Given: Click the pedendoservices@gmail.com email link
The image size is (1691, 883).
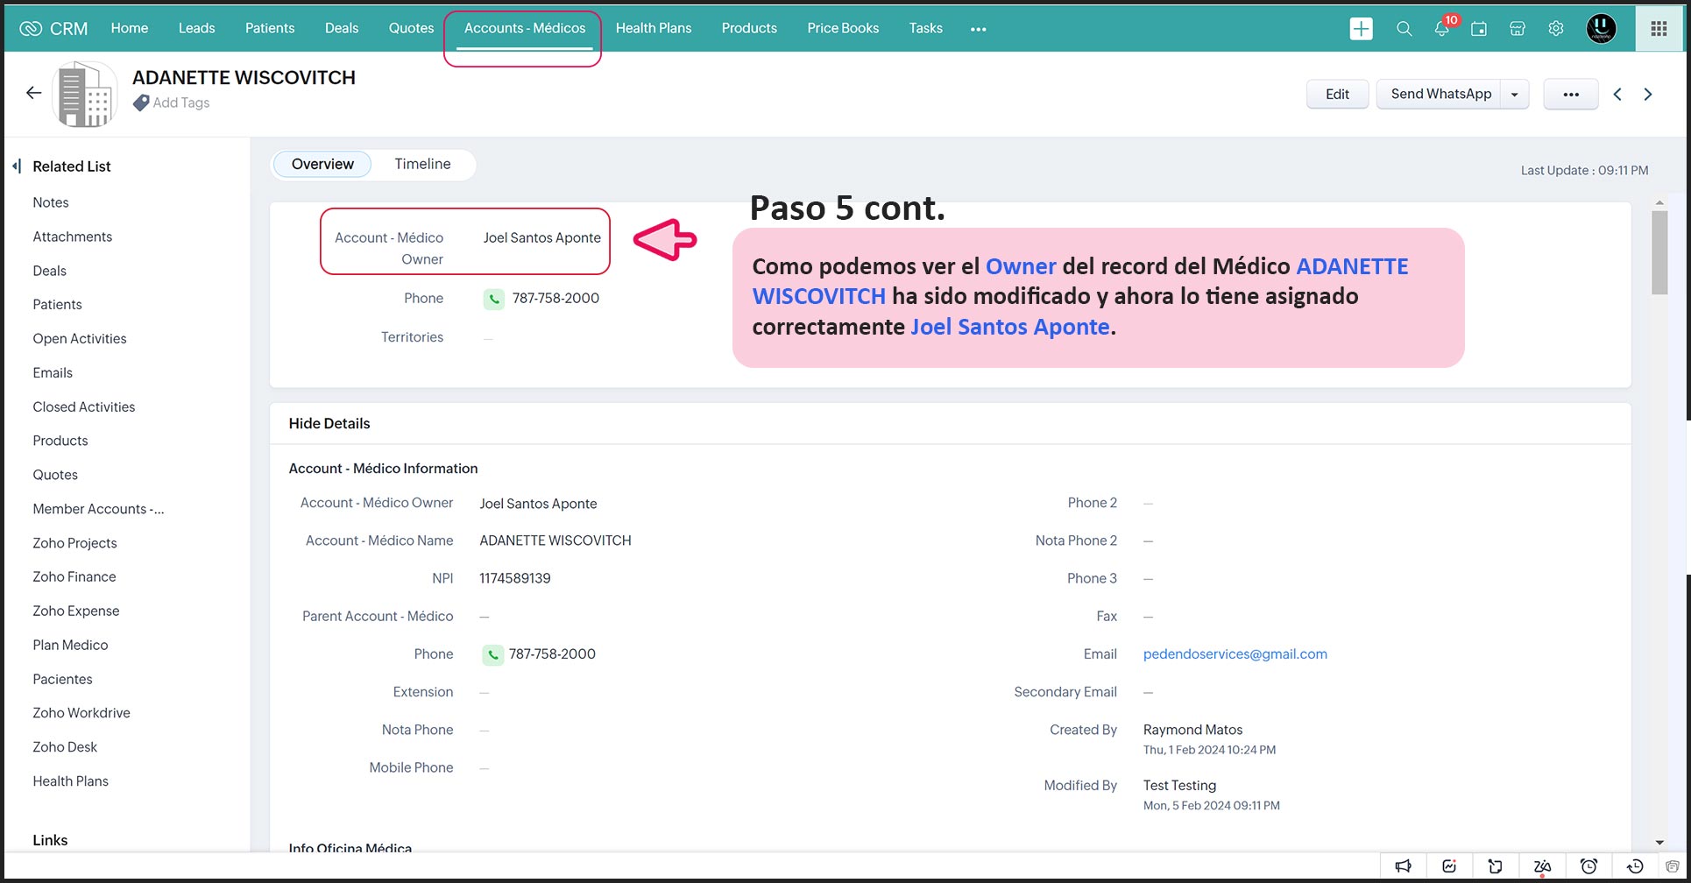Looking at the screenshot, I should 1235,654.
